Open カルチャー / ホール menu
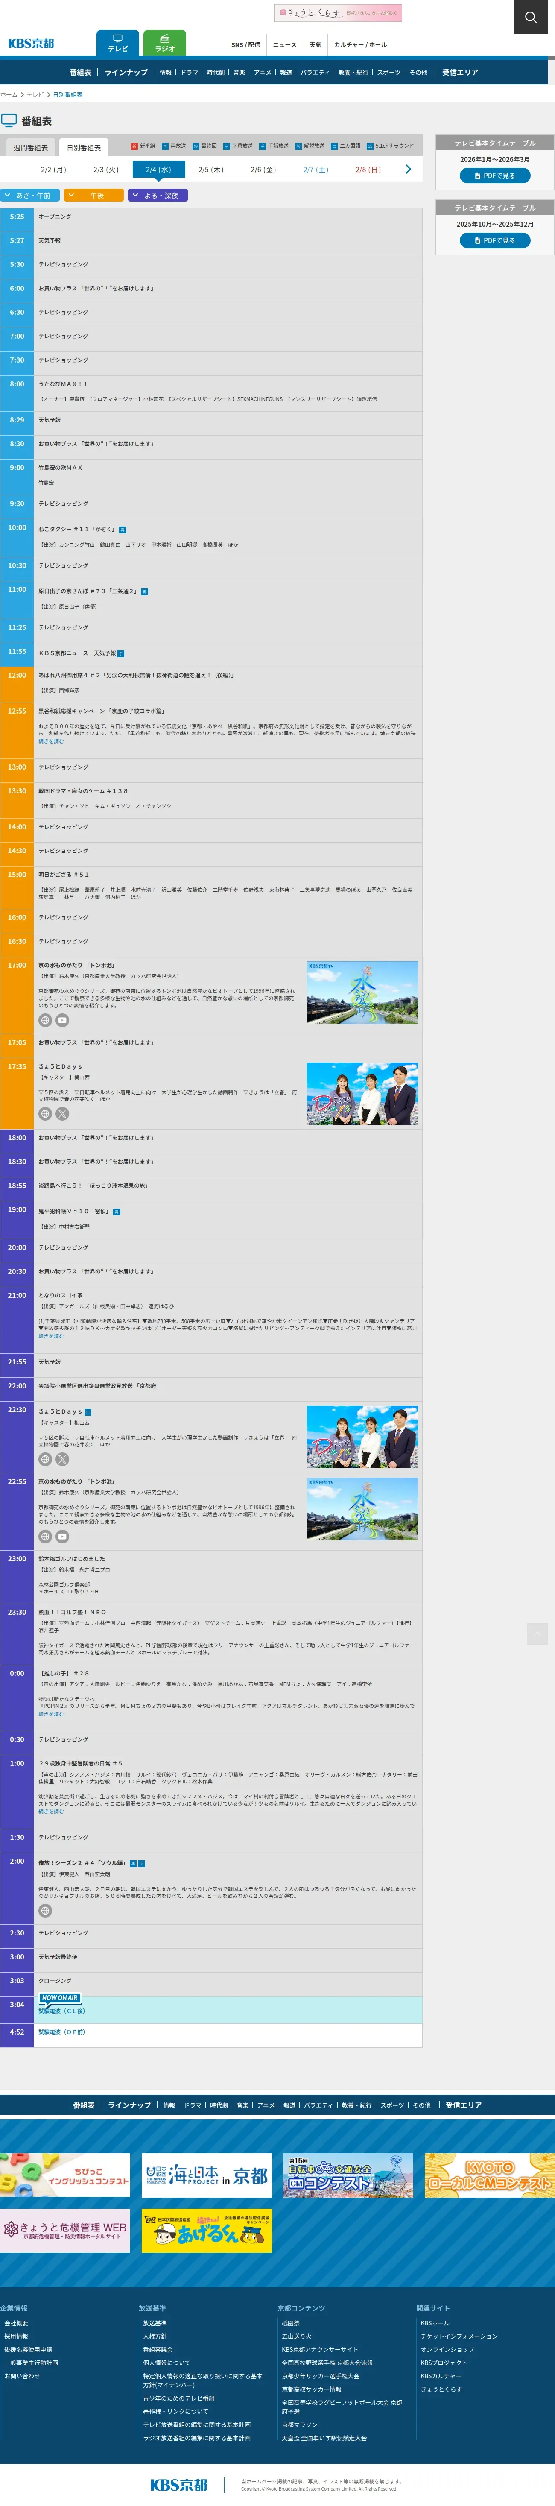555x2506 pixels. 361,45
